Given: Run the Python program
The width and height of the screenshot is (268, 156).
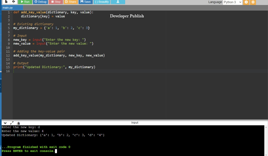Looking at the screenshot, I should pyautogui.click(x=25, y=2).
